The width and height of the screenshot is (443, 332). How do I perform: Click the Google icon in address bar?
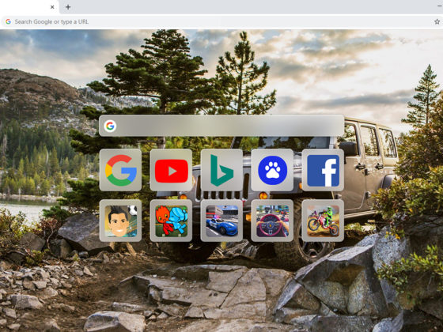point(8,22)
